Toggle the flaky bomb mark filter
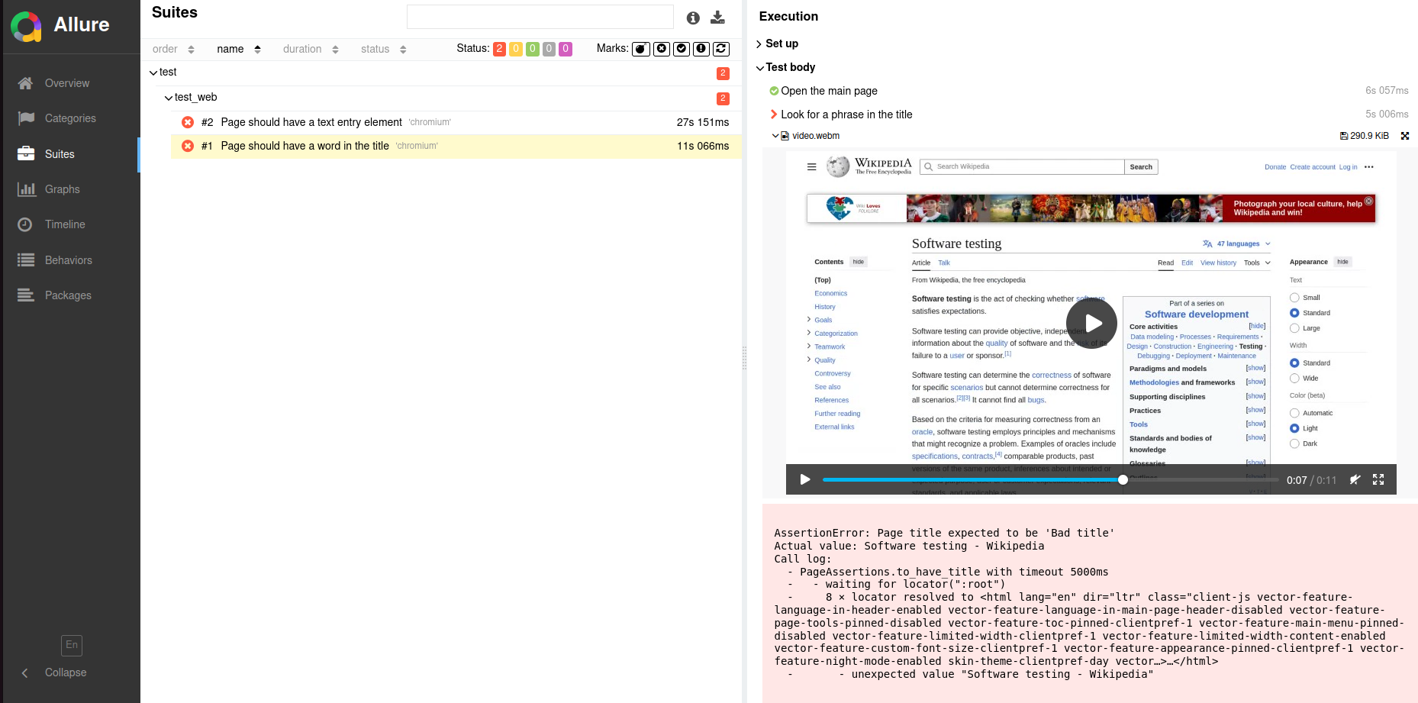 click(x=640, y=48)
